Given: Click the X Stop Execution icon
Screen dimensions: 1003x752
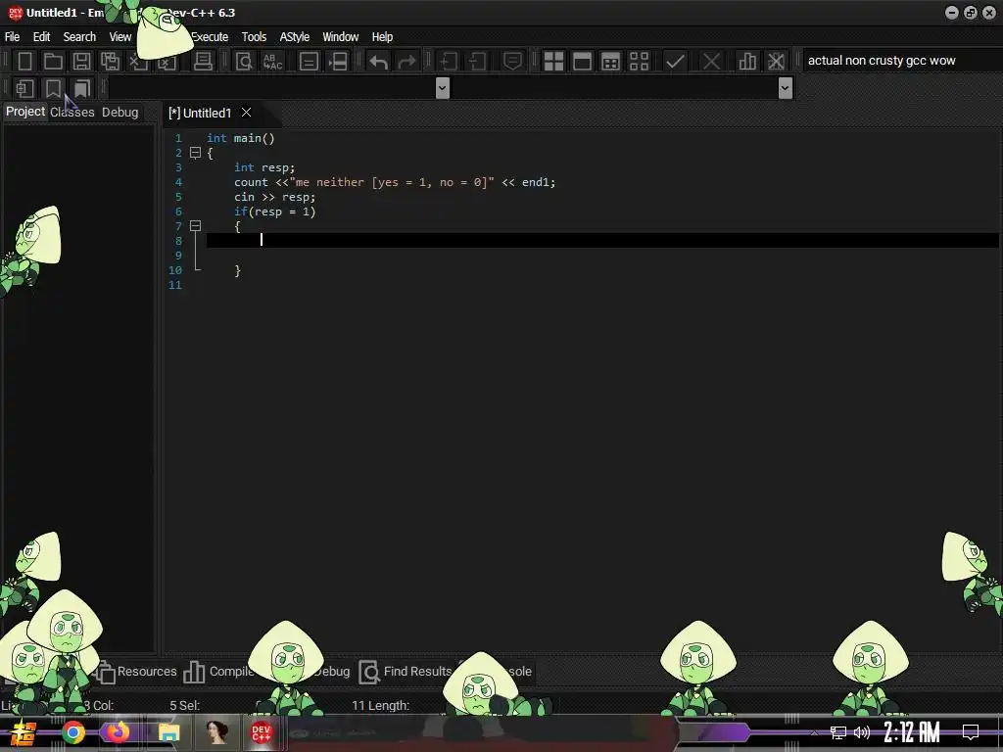Looking at the screenshot, I should coord(711,62).
